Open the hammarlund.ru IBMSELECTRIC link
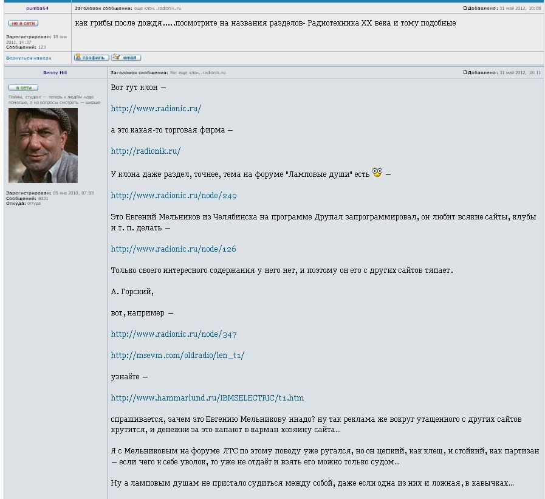Image resolution: width=545 pixels, height=499 pixels. [207, 398]
